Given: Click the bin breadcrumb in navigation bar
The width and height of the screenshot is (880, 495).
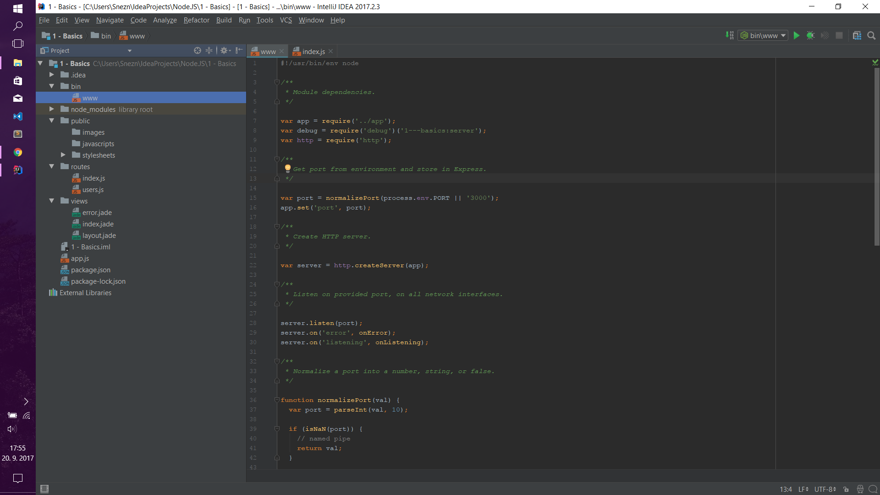Looking at the screenshot, I should tap(101, 36).
